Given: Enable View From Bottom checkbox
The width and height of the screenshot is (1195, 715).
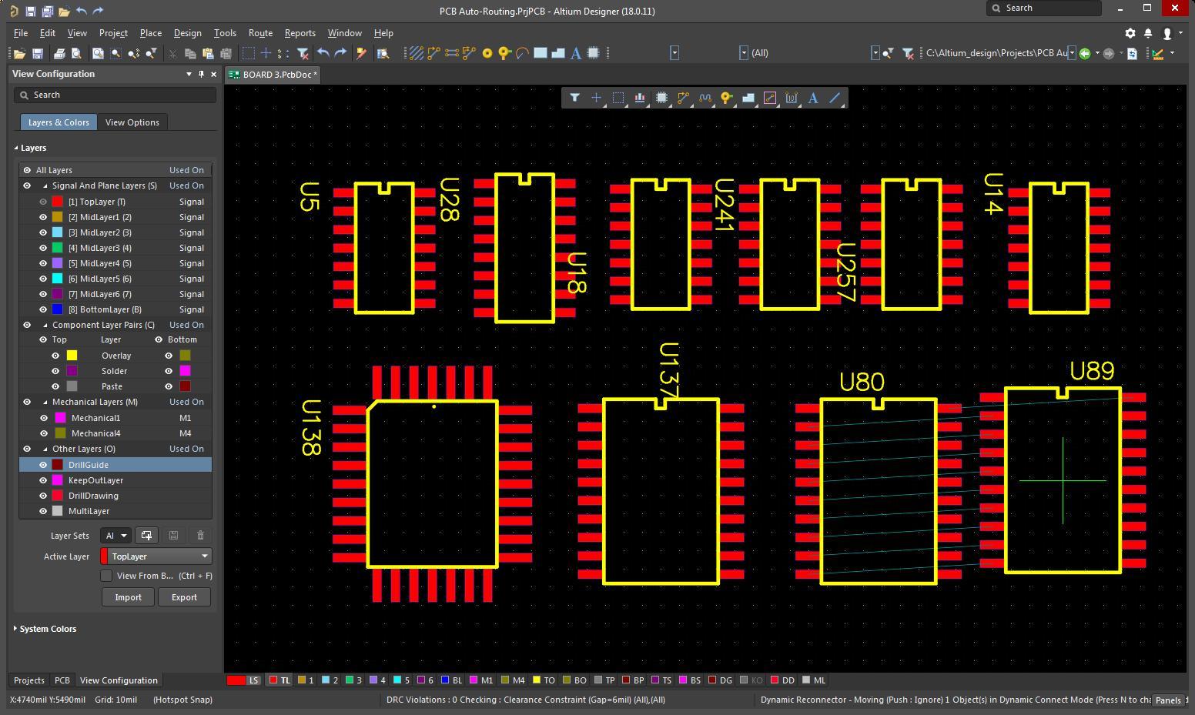Looking at the screenshot, I should coord(106,576).
